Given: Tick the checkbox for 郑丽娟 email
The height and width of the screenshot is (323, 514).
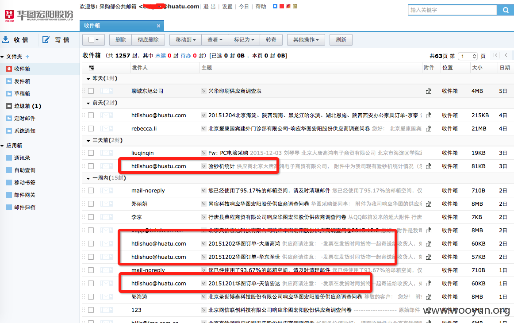Looking at the screenshot, I should (x=91, y=204).
